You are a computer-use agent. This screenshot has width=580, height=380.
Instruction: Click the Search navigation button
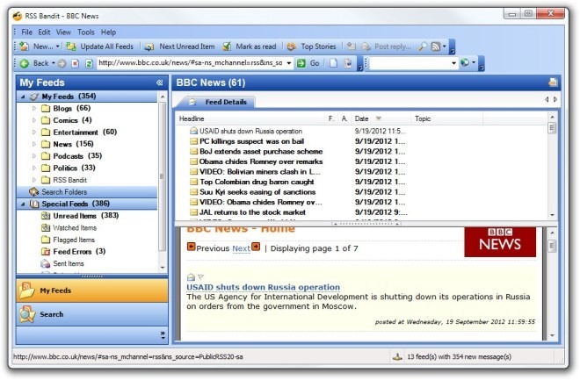tap(92, 314)
